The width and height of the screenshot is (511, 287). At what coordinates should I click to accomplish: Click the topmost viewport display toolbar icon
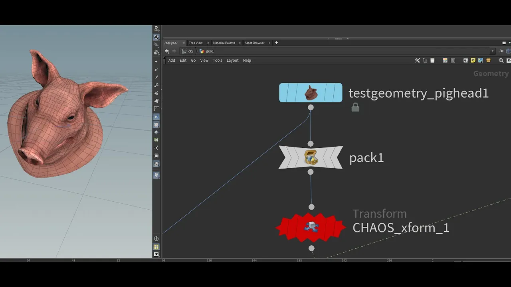[156, 29]
